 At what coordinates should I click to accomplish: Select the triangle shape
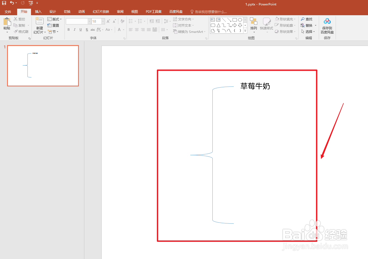point(218,25)
